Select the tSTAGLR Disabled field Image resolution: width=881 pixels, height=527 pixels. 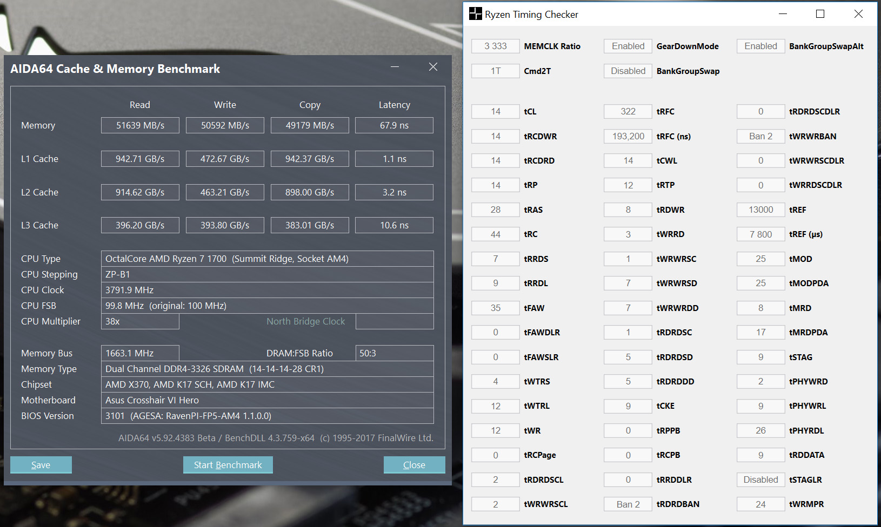click(760, 479)
